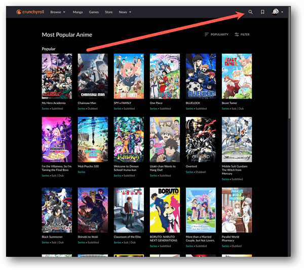Open SPY x FAMILY poster

coord(129,76)
